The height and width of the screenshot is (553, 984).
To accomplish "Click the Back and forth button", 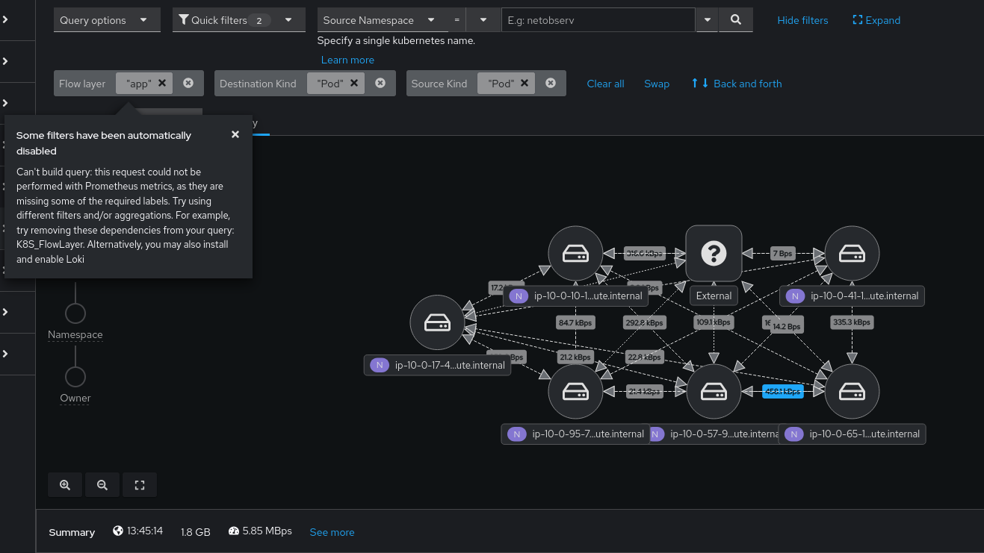I will [737, 84].
